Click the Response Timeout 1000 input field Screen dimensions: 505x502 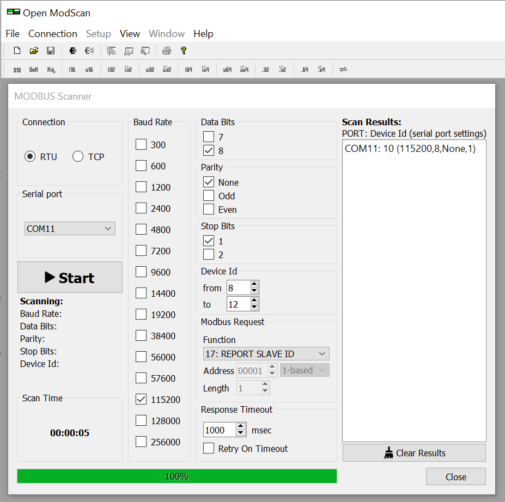pyautogui.click(x=220, y=430)
